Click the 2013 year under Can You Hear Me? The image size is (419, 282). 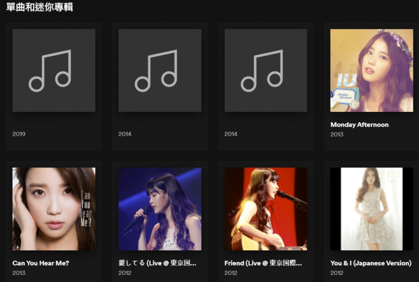pos(19,273)
